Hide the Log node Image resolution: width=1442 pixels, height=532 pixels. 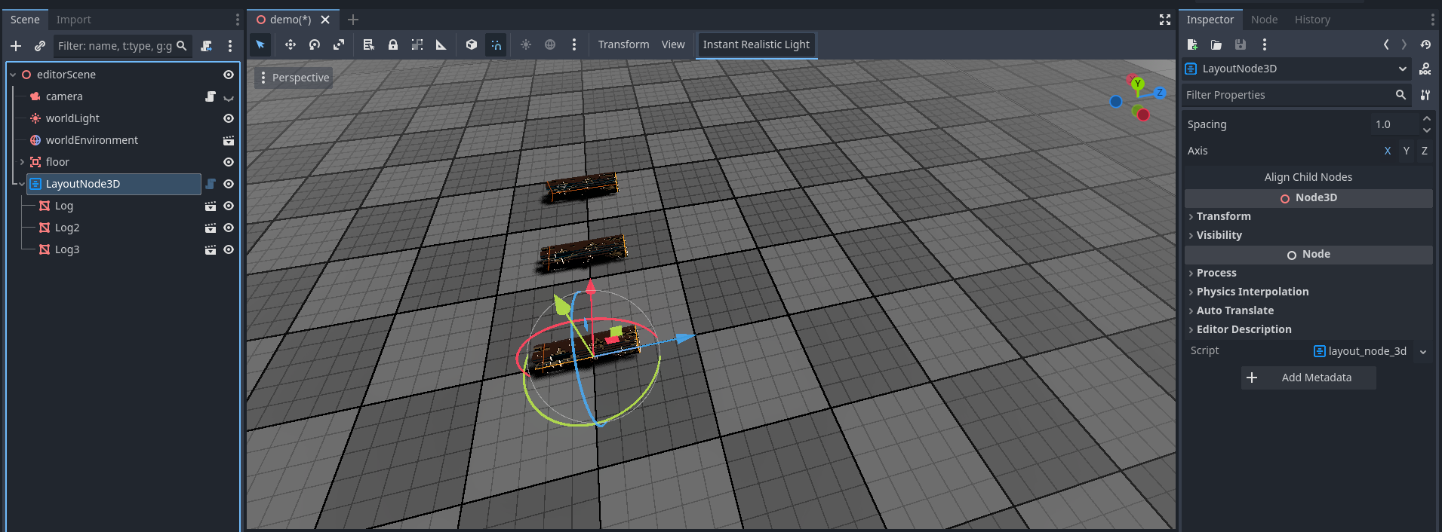pyautogui.click(x=229, y=206)
